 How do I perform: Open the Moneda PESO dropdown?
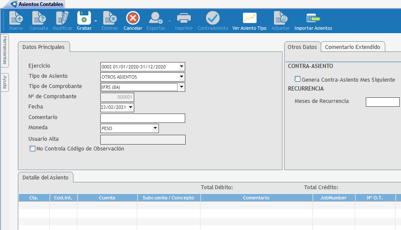click(155, 128)
